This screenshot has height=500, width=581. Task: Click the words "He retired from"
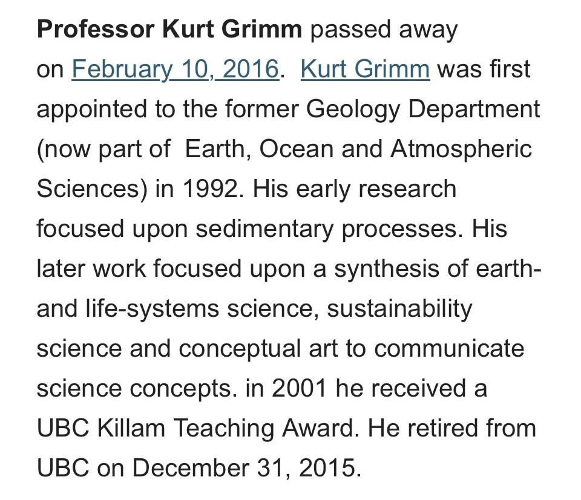tap(452, 429)
